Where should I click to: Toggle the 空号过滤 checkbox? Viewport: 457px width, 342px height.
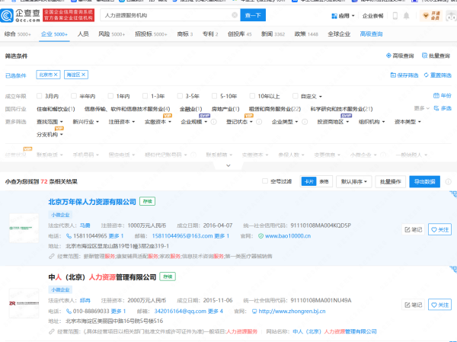tap(265, 181)
